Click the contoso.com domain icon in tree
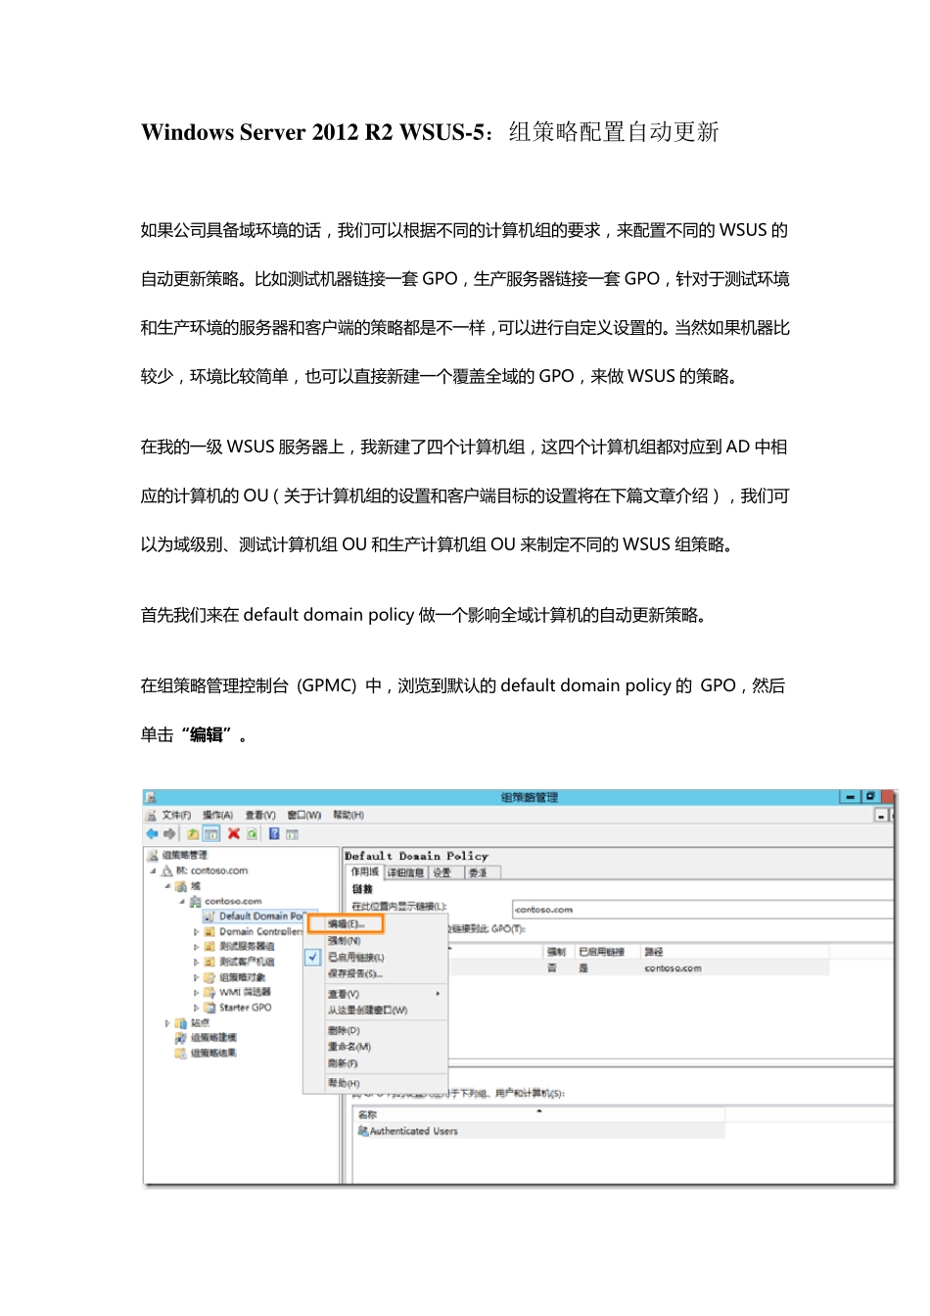Screen dimensions: 930x1316 pos(195,901)
